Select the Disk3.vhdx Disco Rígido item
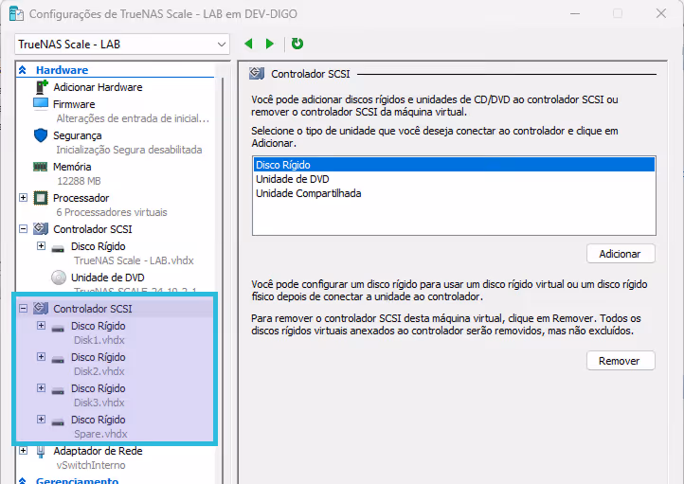This screenshot has height=484, width=684. [x=98, y=388]
